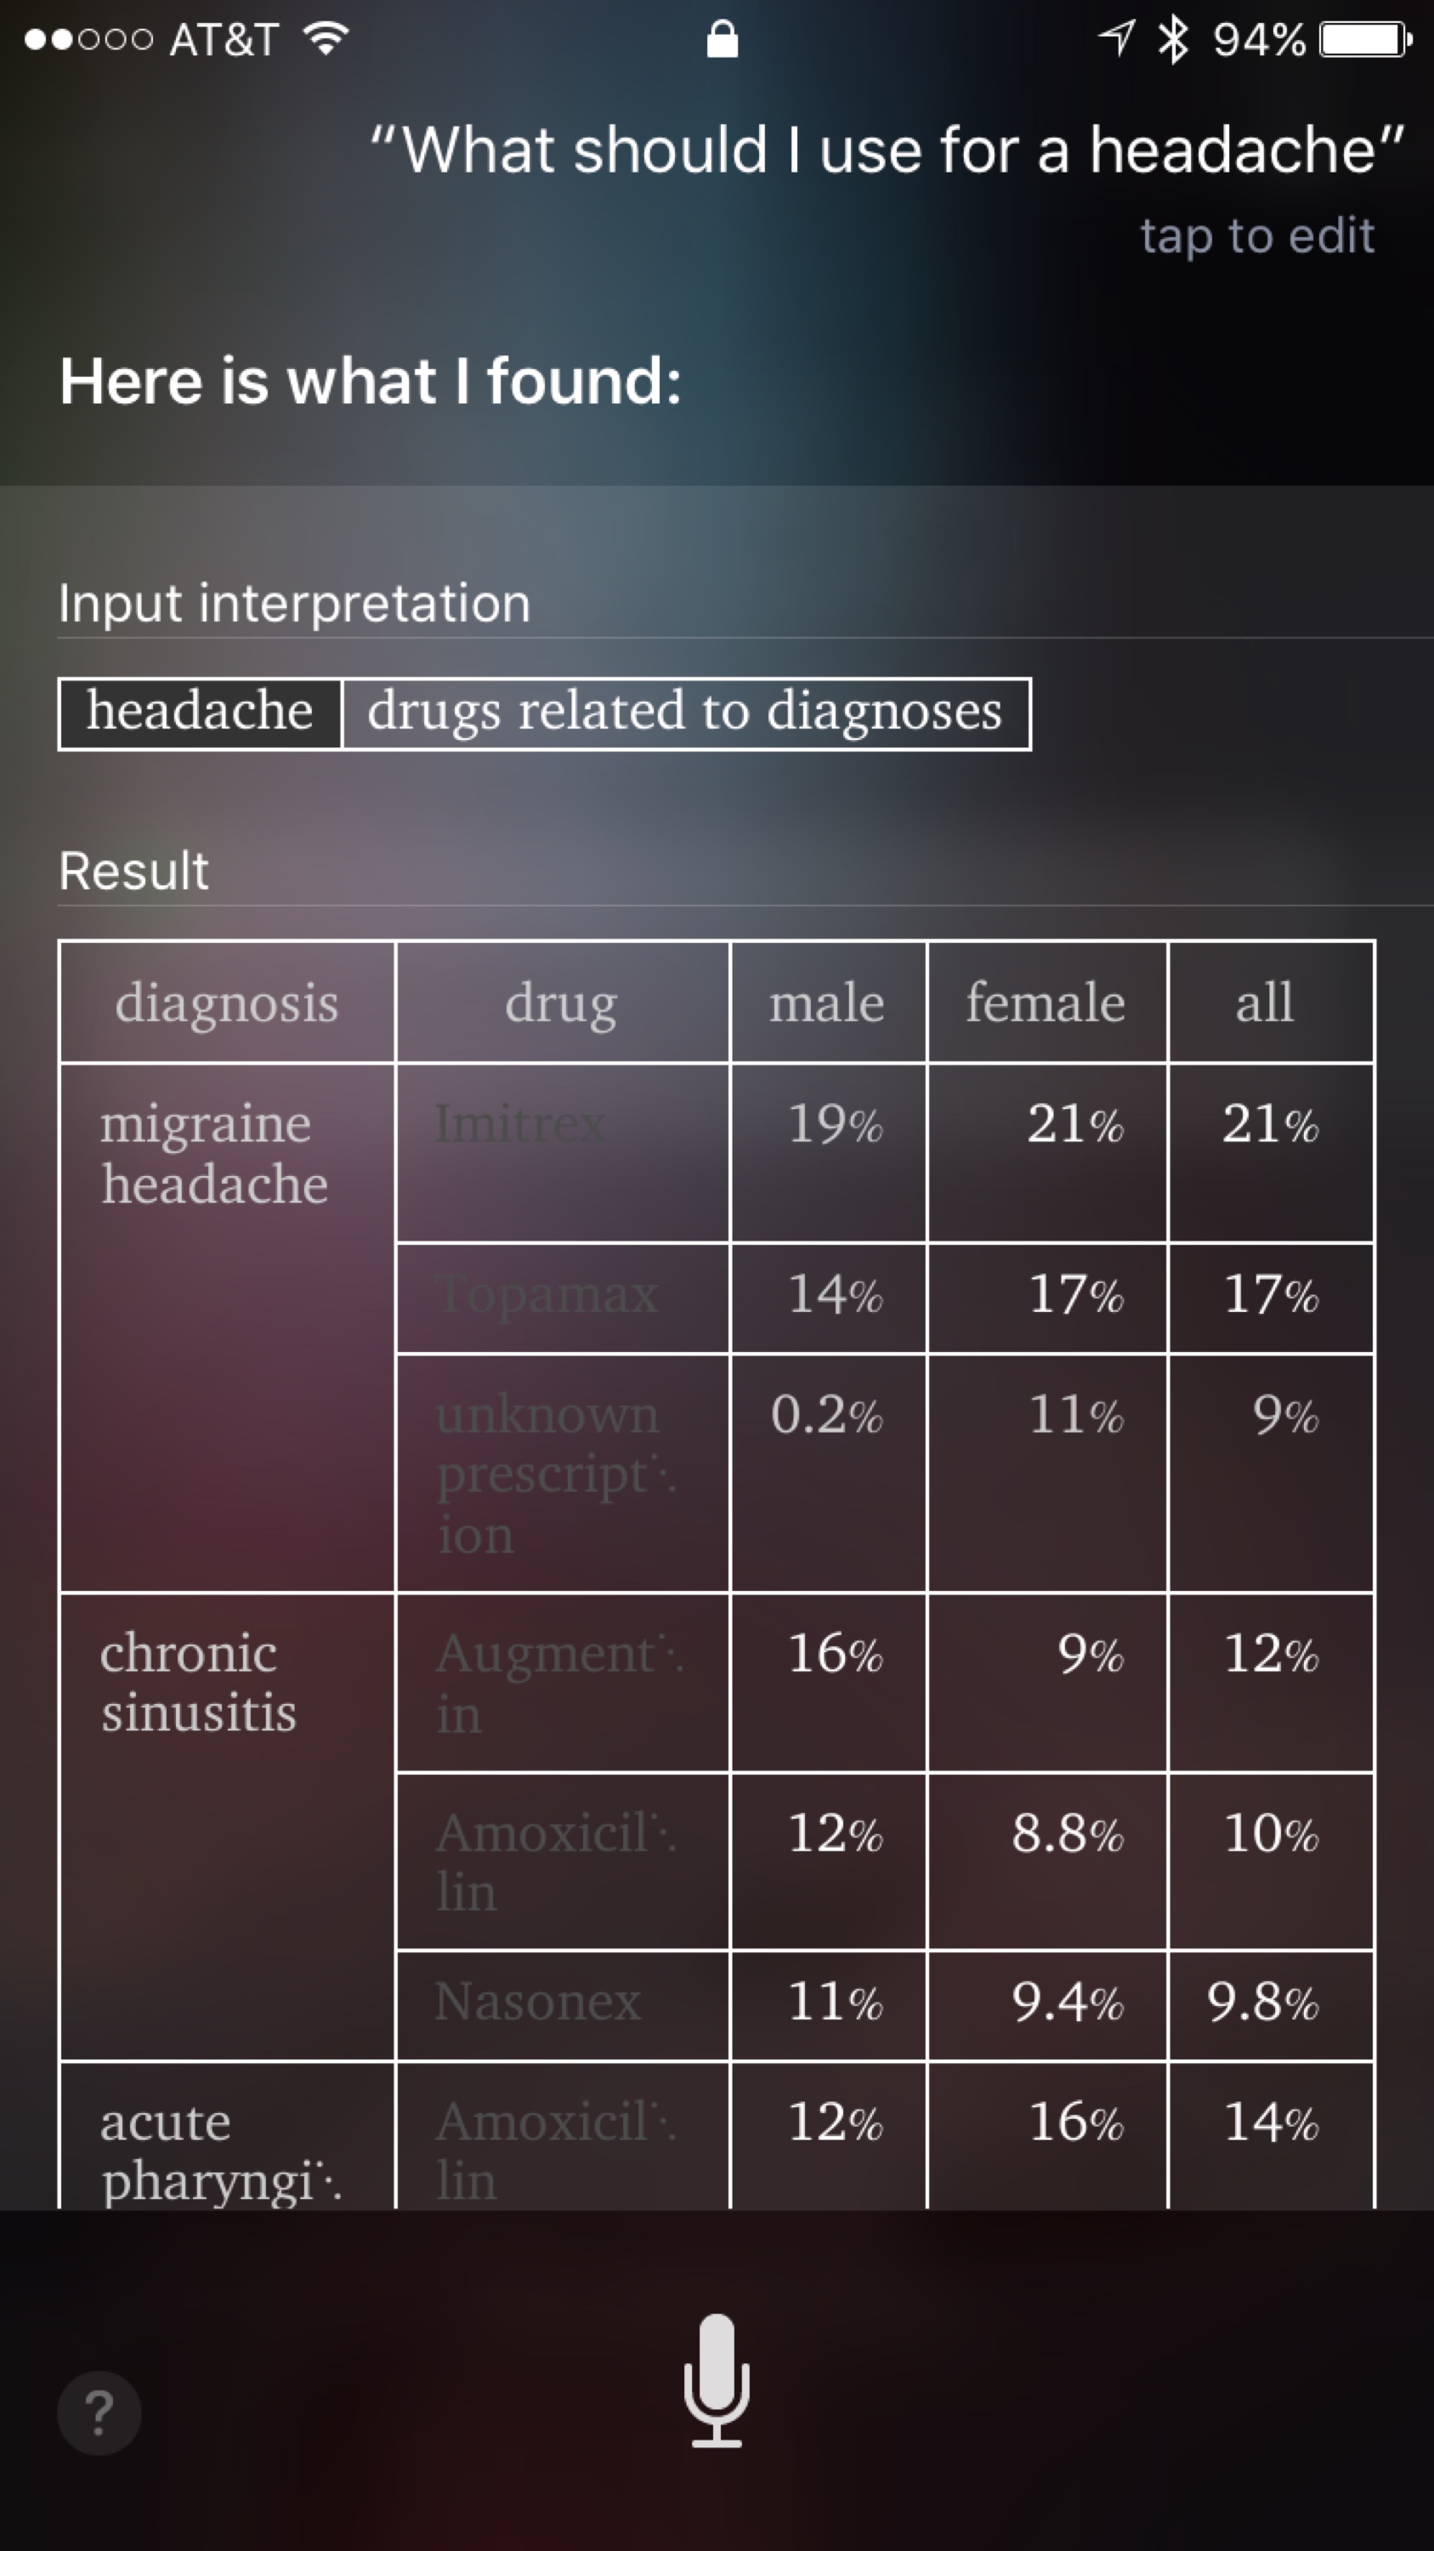Select the 'headache' interpretation box

click(200, 713)
